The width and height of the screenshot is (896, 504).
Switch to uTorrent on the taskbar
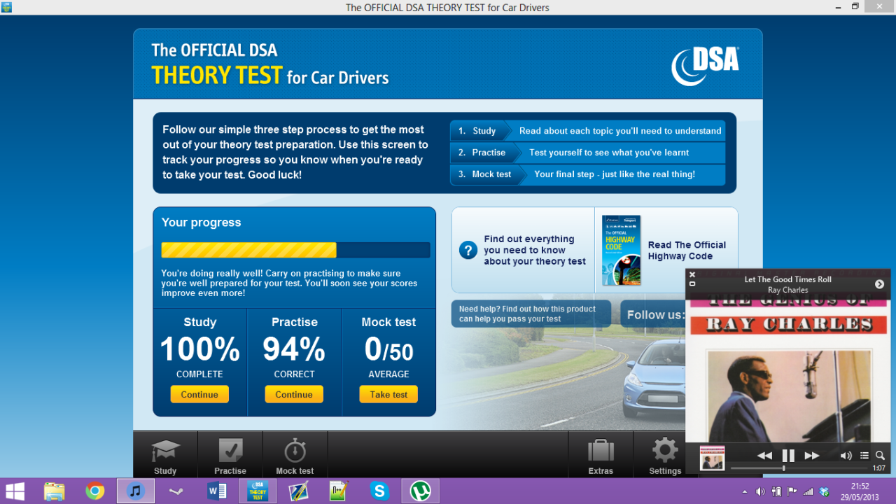tap(420, 491)
